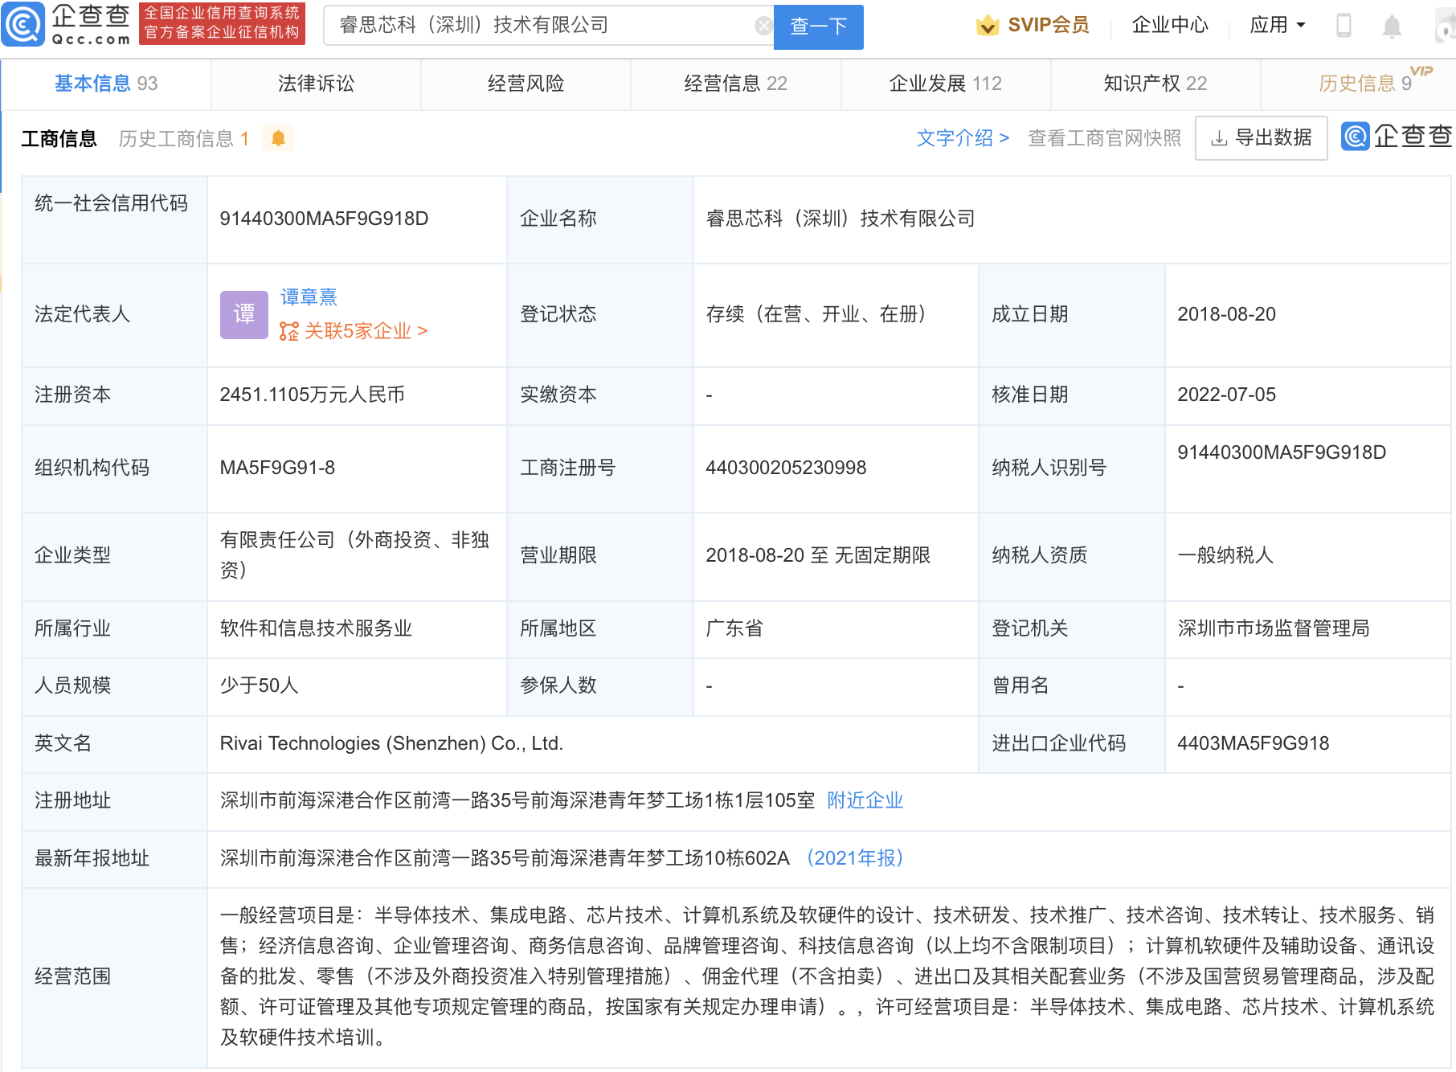Click the 成立日期 2018-08-20 value
The height and width of the screenshot is (1072, 1456).
pos(1226,314)
